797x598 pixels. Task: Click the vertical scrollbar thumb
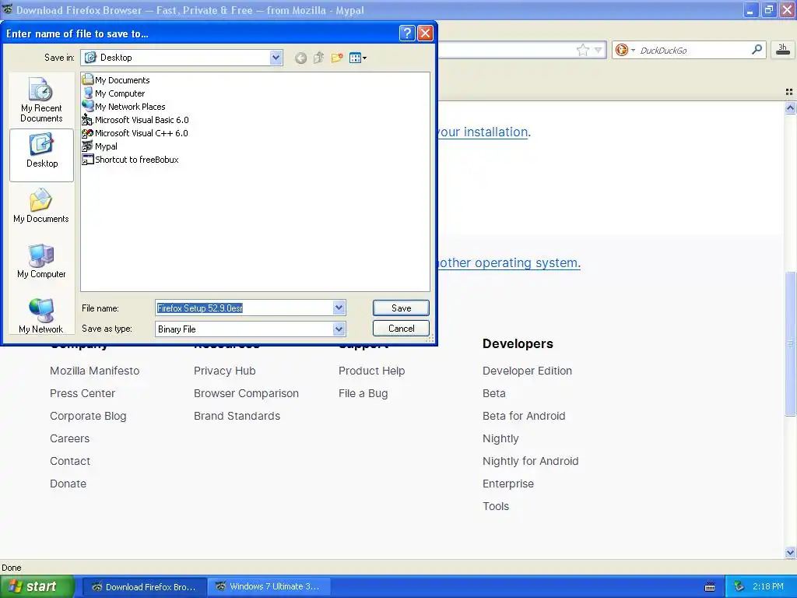(x=790, y=344)
